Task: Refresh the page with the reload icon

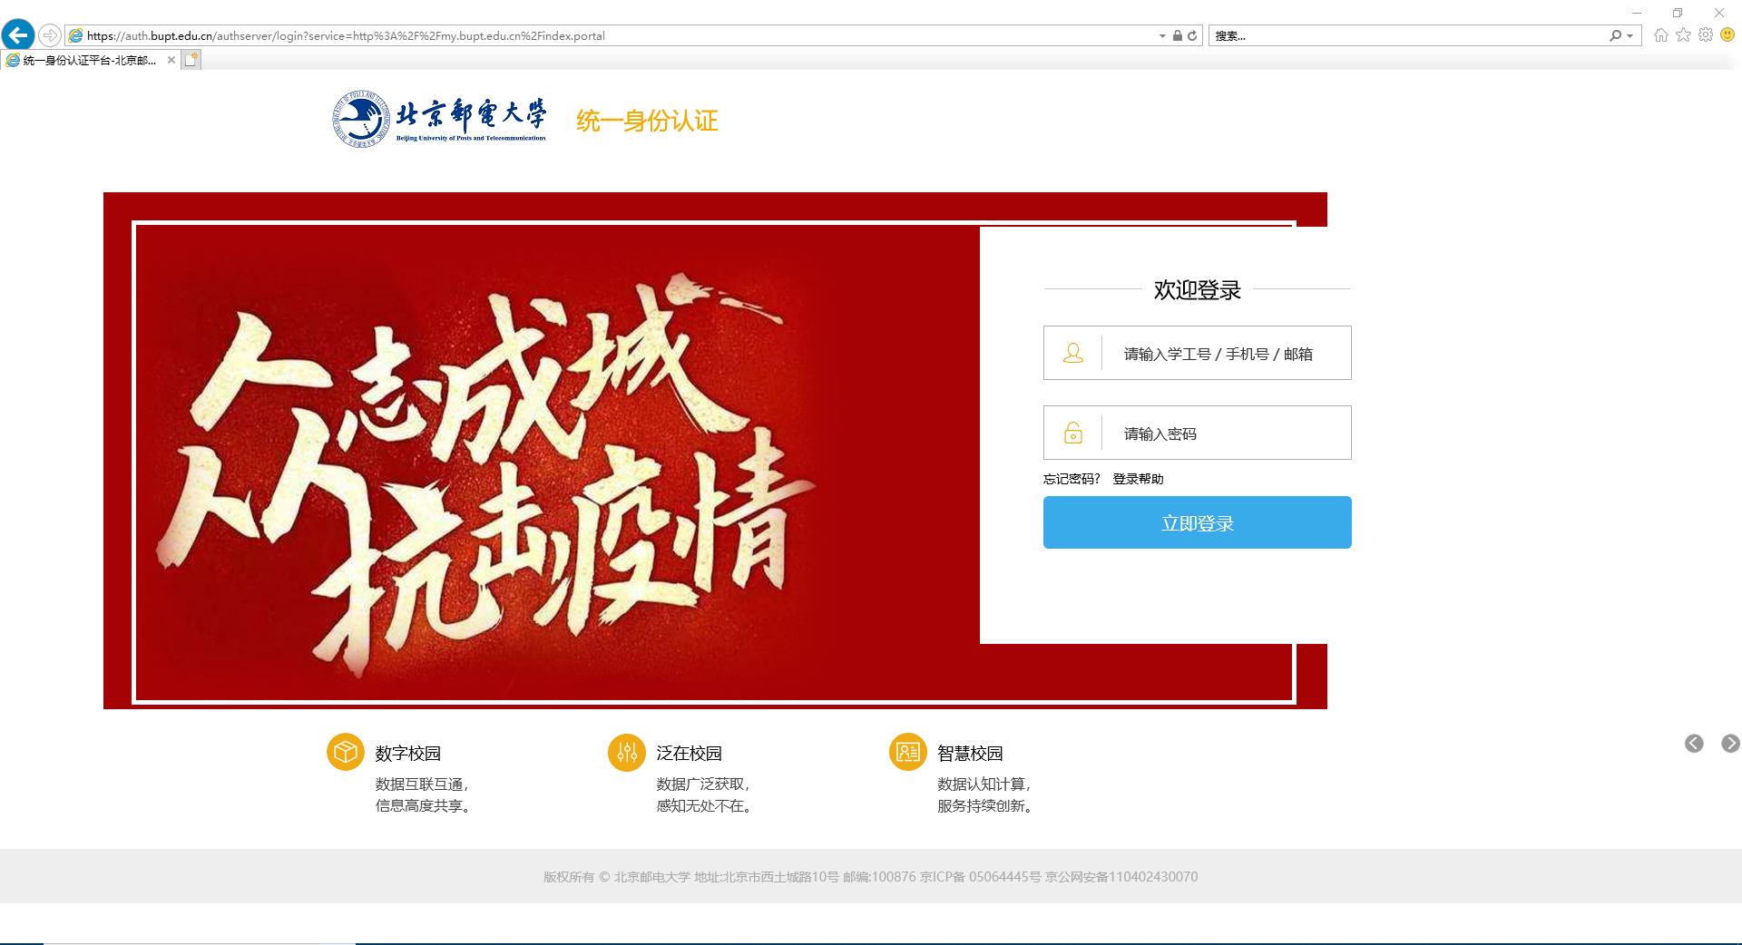Action: (x=1192, y=35)
